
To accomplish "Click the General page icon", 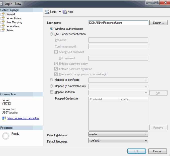I will tap(2, 14).
